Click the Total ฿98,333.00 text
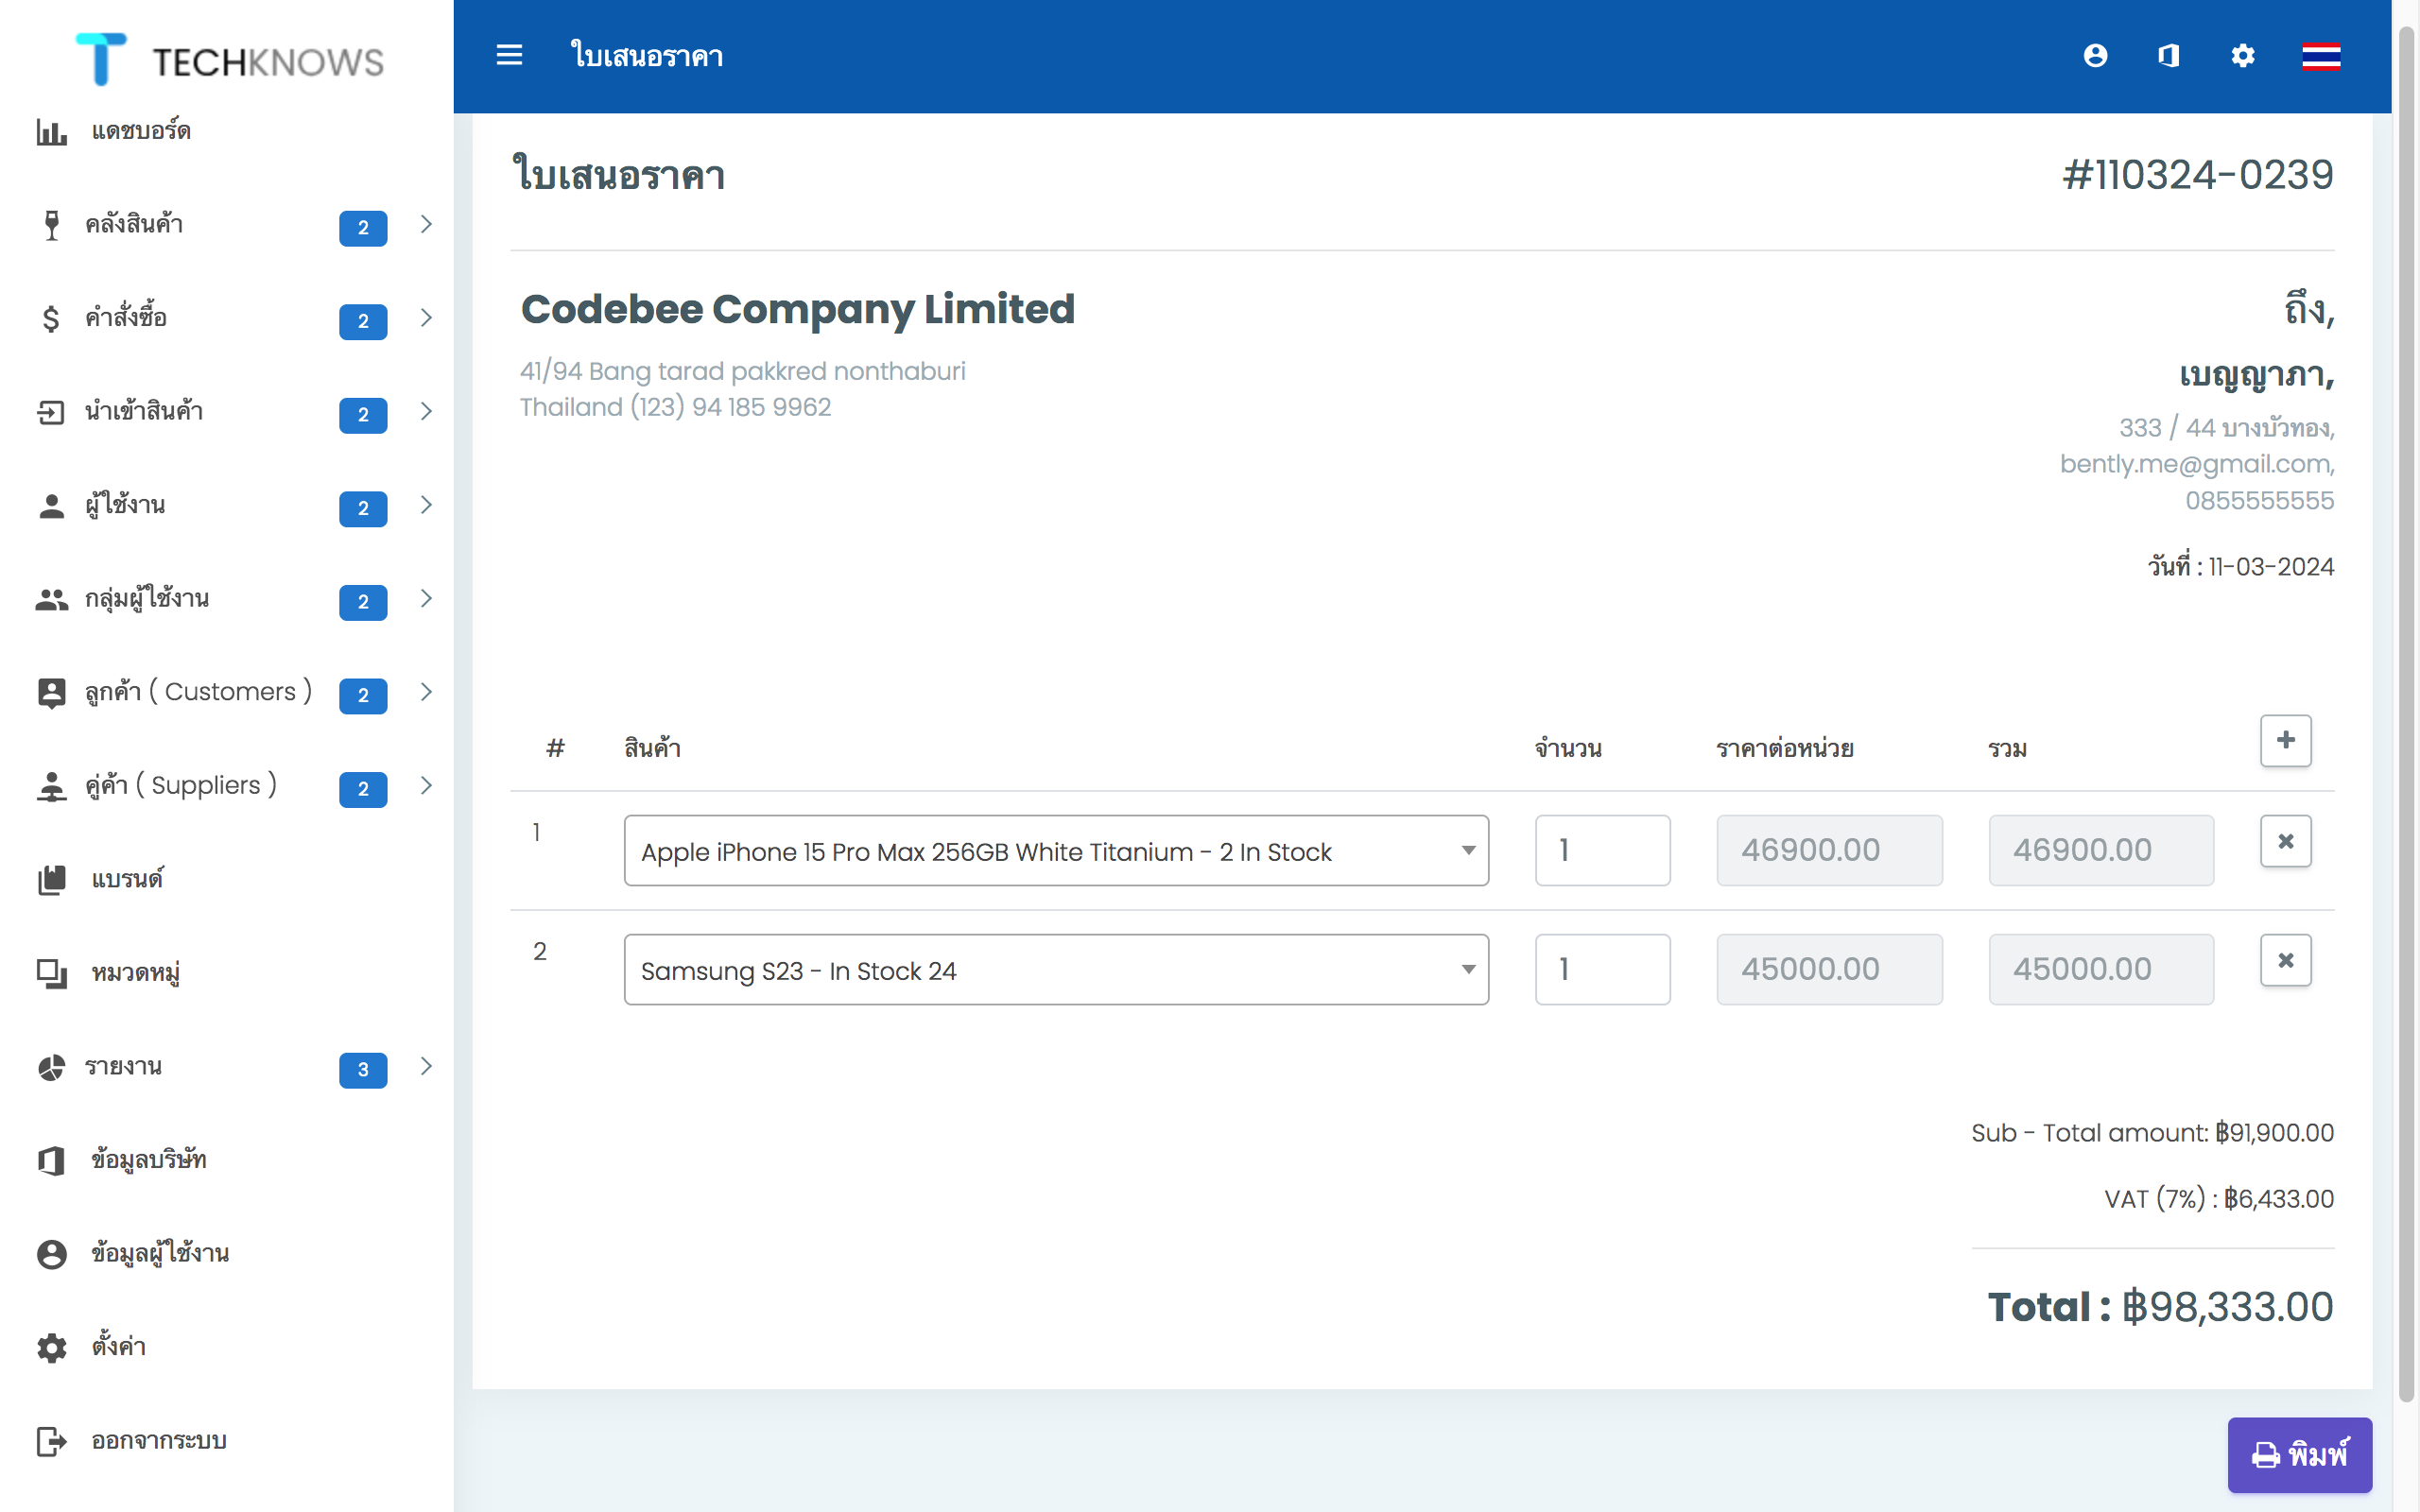Viewport: 2420px width, 1512px height. 2160,1307
